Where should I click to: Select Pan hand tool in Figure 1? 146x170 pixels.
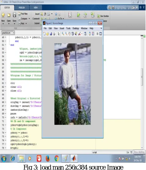click(x=70, y=34)
